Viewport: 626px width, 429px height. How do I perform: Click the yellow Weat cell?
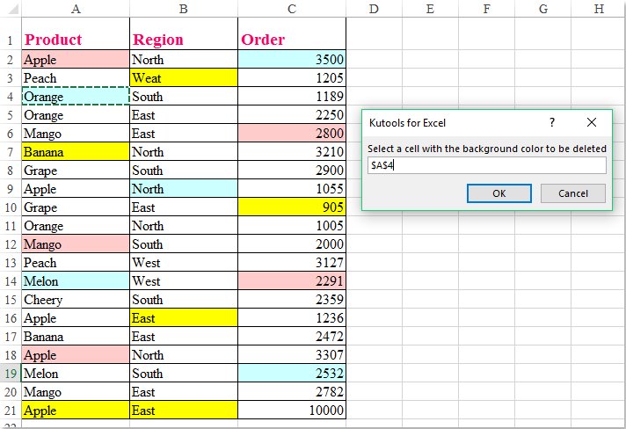pos(183,78)
